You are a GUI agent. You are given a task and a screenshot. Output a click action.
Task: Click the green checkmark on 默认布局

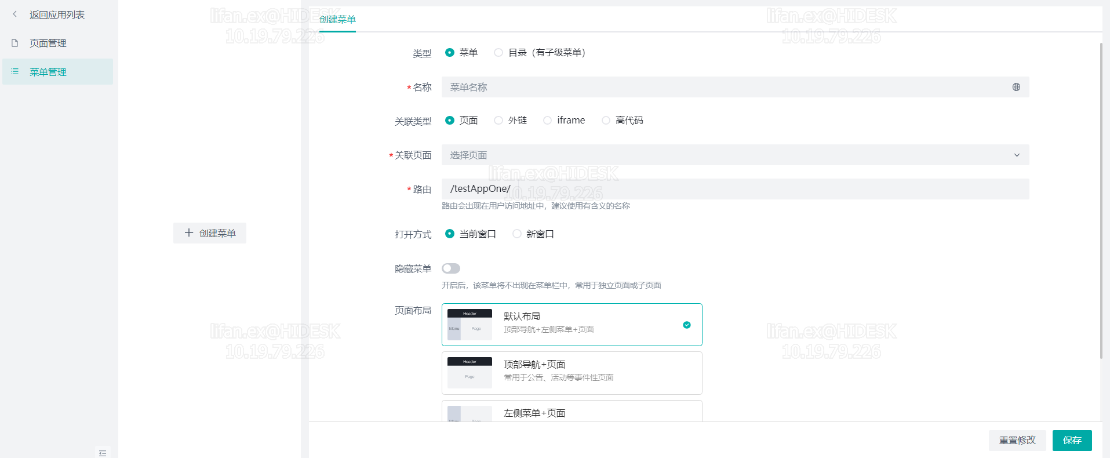point(687,325)
